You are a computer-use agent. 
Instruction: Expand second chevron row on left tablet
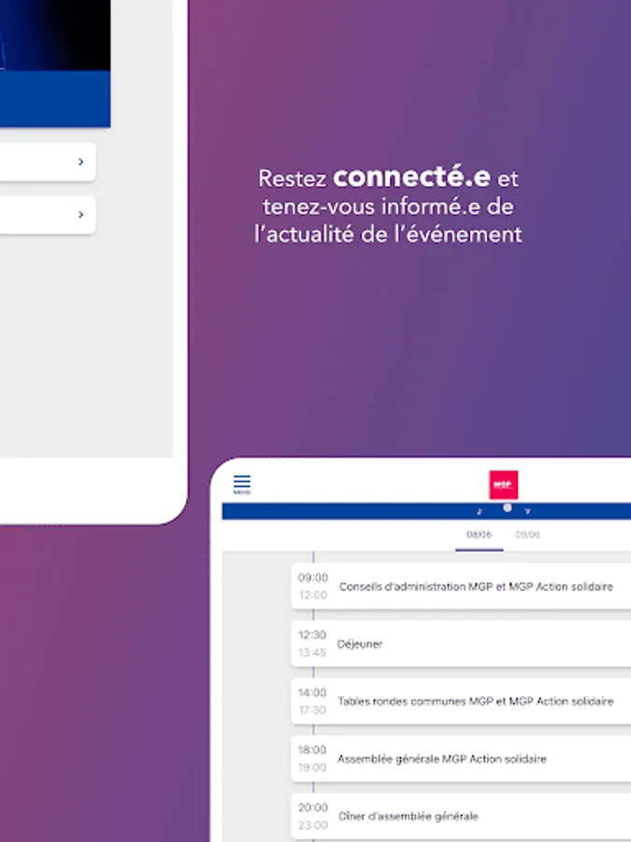(48, 215)
